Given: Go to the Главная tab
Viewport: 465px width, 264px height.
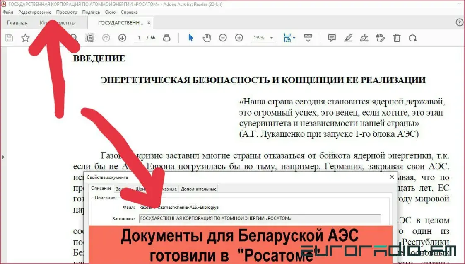Looking at the screenshot, I should (17, 23).
